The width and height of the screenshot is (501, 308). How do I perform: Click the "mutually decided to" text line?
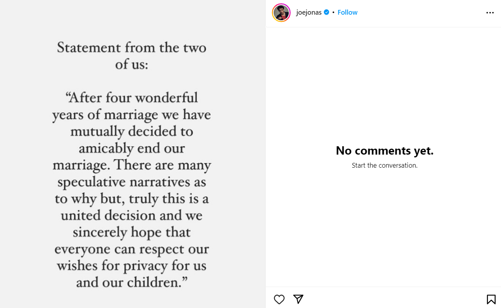point(132,131)
